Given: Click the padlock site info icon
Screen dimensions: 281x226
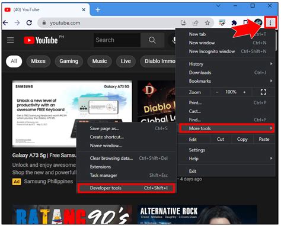Looking at the screenshot, I should (x=44, y=23).
